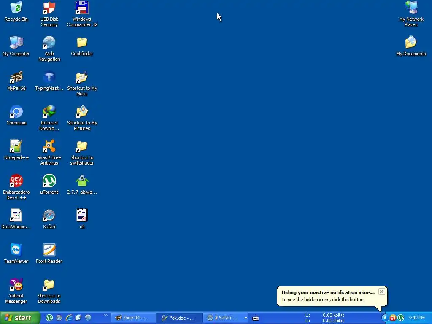432x324 pixels.
Task: Click the upload speed 0.00 kbit/s readout
Action: (334, 315)
